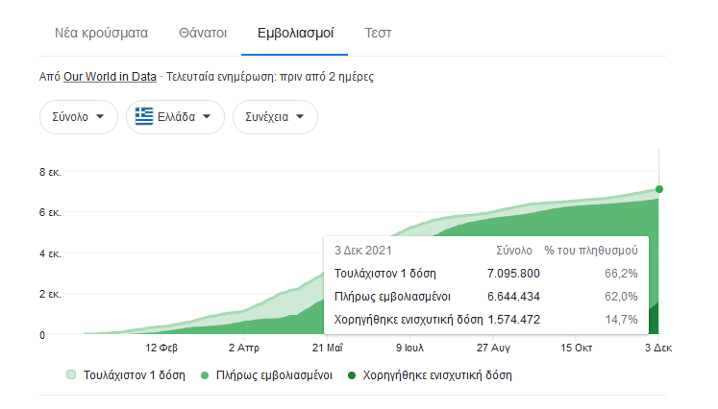Click the green data point at chart end
Screen dimensions: 718x409
pyautogui.click(x=658, y=189)
